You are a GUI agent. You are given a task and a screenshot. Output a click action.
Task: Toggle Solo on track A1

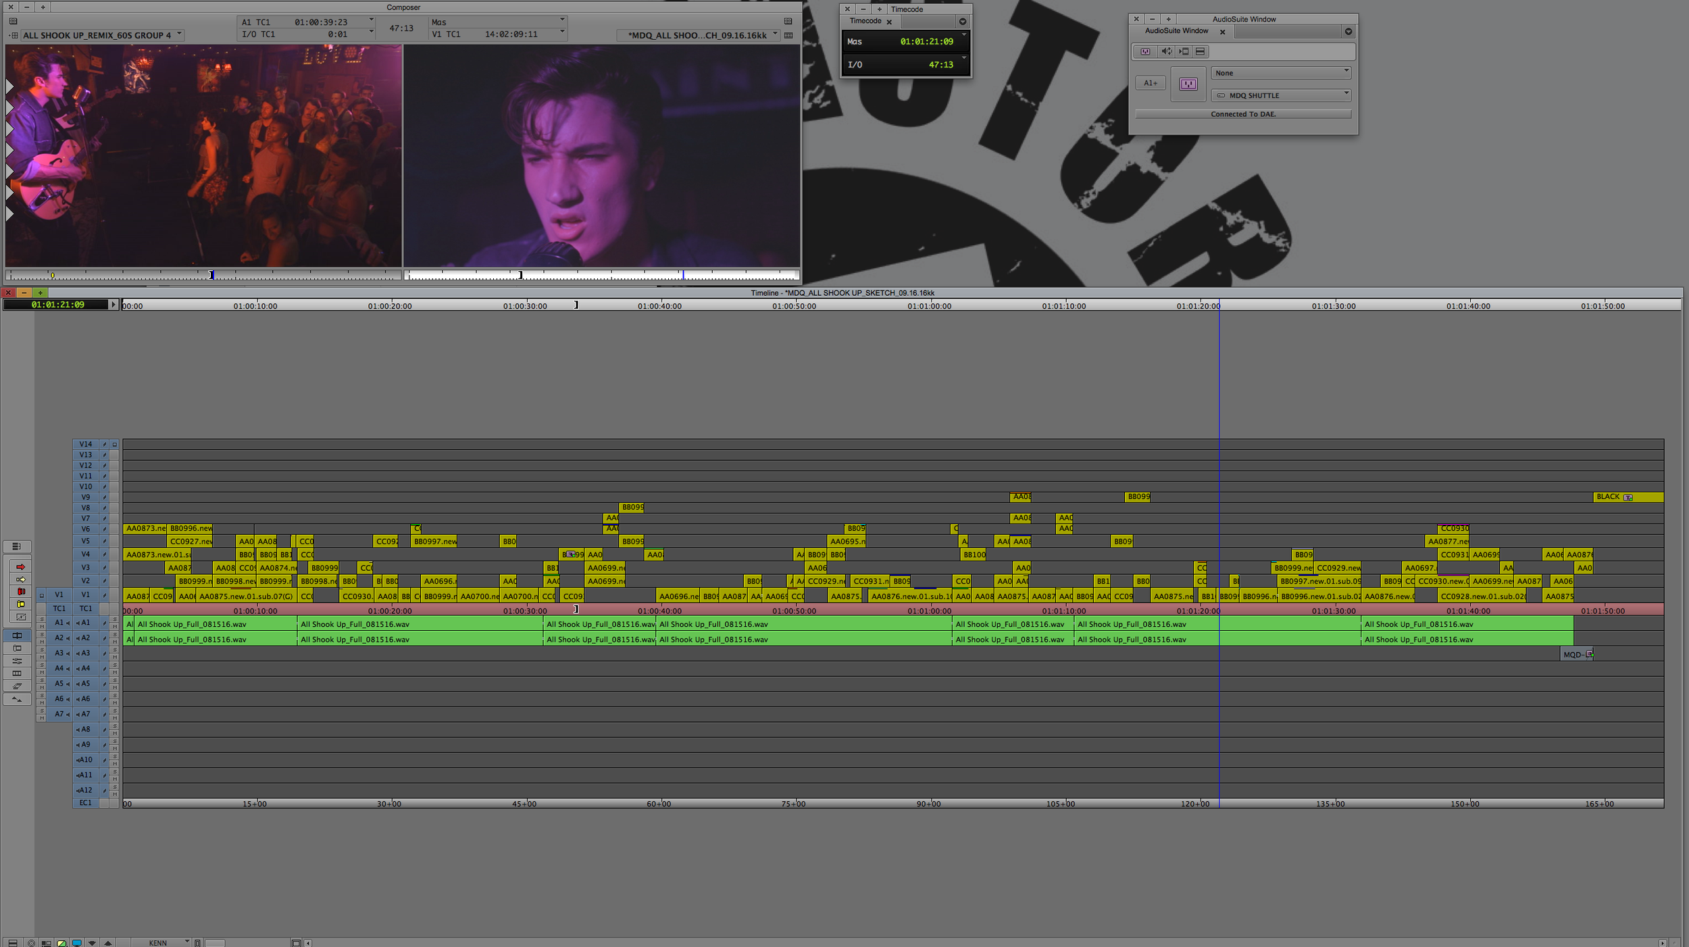[x=115, y=619]
